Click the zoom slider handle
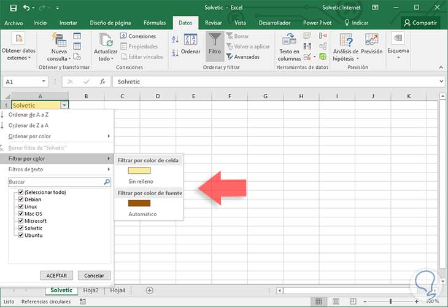 tap(390, 301)
